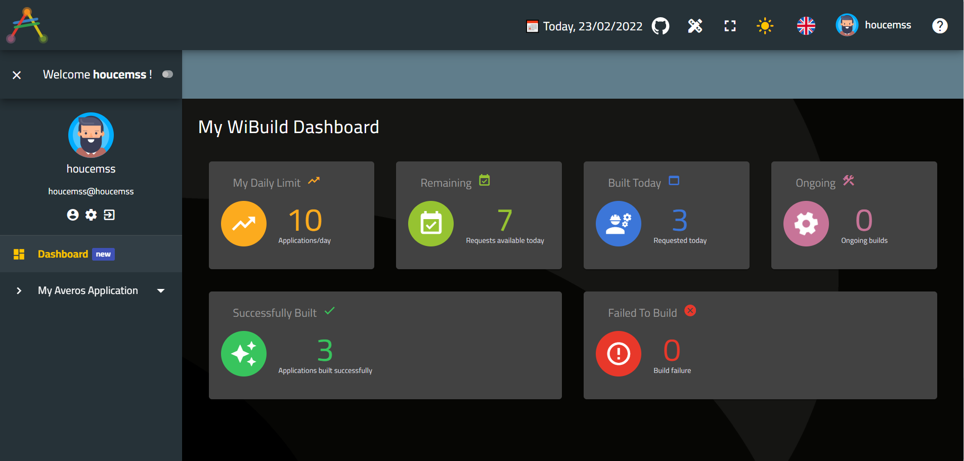Open the settings gear icon in sidebar
This screenshot has width=964, height=461.
pyautogui.click(x=91, y=215)
